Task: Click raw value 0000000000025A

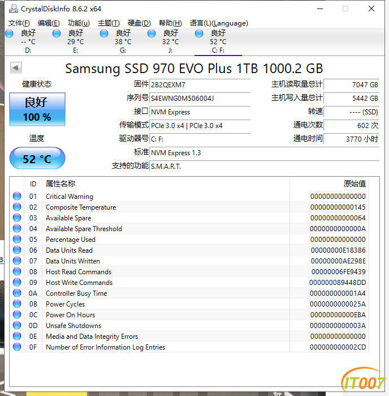Action: (338, 304)
